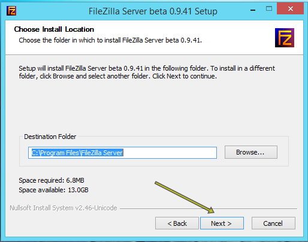Open folder picker with Browse...
Viewport: 308px width, 242px height.
[251, 152]
